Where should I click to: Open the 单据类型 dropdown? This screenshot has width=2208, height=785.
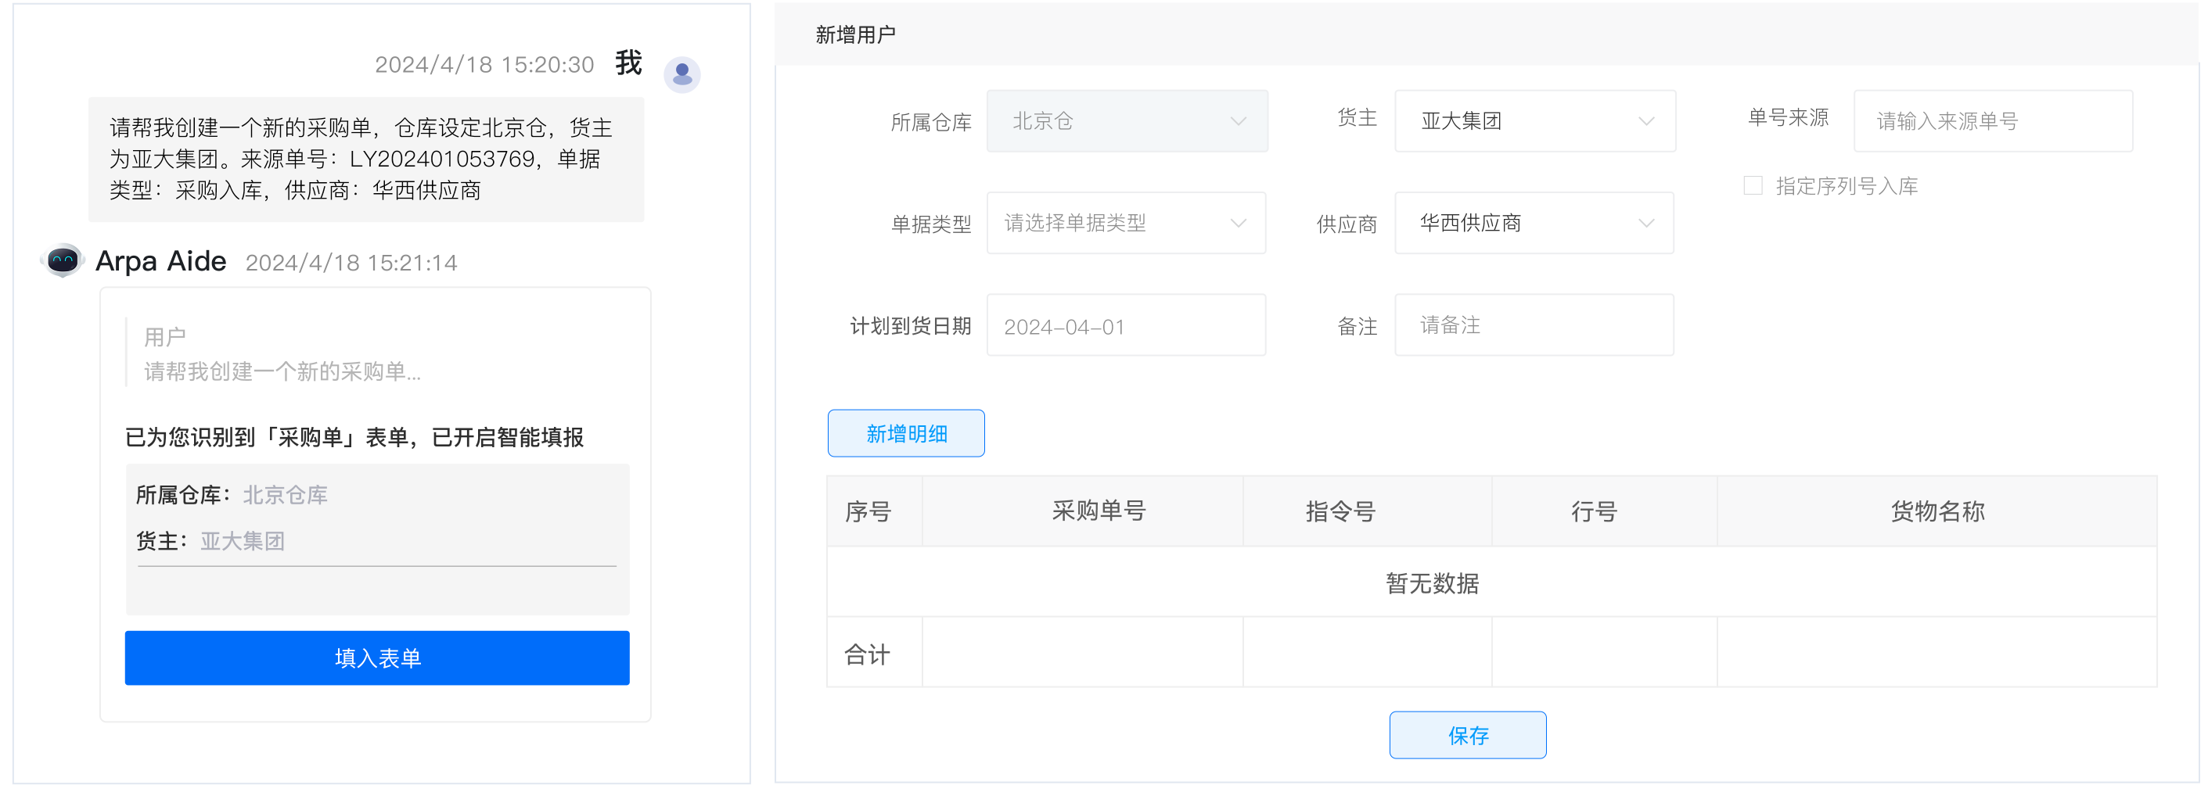(x=1126, y=223)
